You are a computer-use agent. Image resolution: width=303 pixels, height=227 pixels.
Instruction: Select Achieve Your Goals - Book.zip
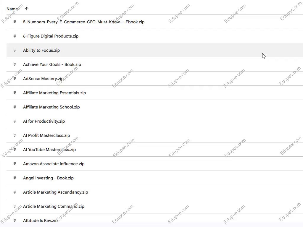[52, 64]
